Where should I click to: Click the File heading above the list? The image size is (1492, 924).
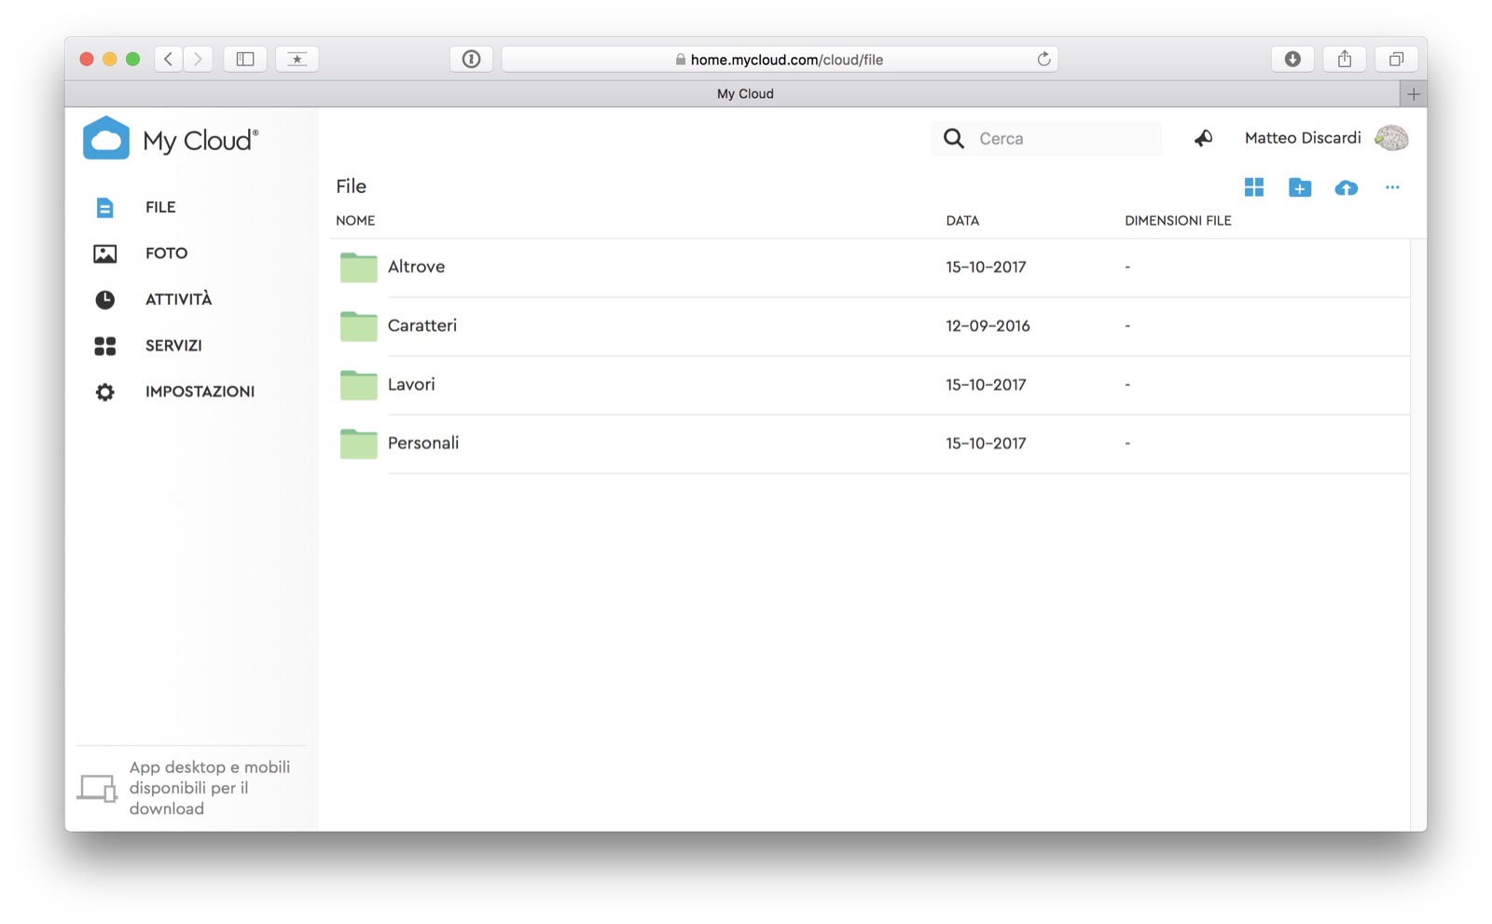(x=351, y=186)
